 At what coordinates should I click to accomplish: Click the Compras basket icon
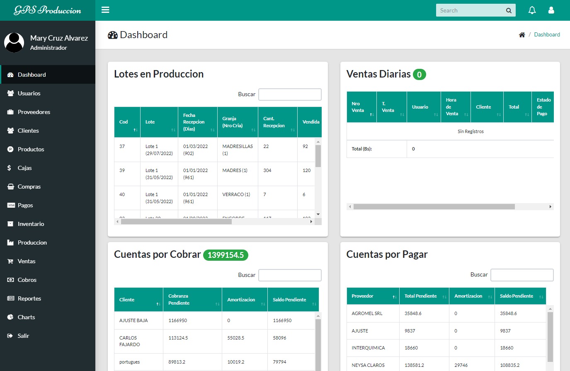[x=10, y=187]
